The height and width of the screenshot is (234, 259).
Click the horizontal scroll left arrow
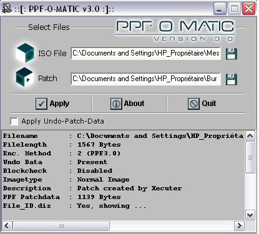point(7,226)
